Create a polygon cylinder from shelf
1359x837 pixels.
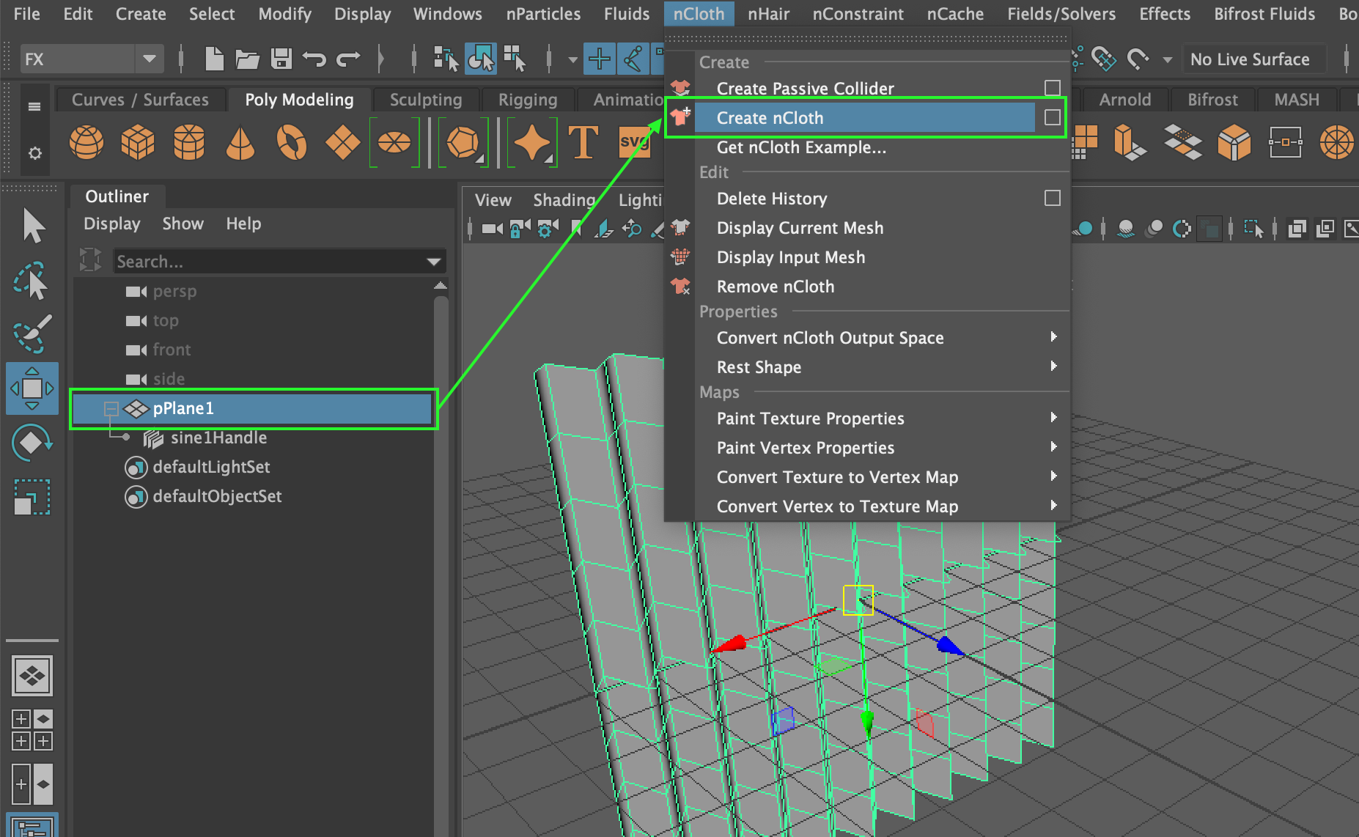(189, 142)
